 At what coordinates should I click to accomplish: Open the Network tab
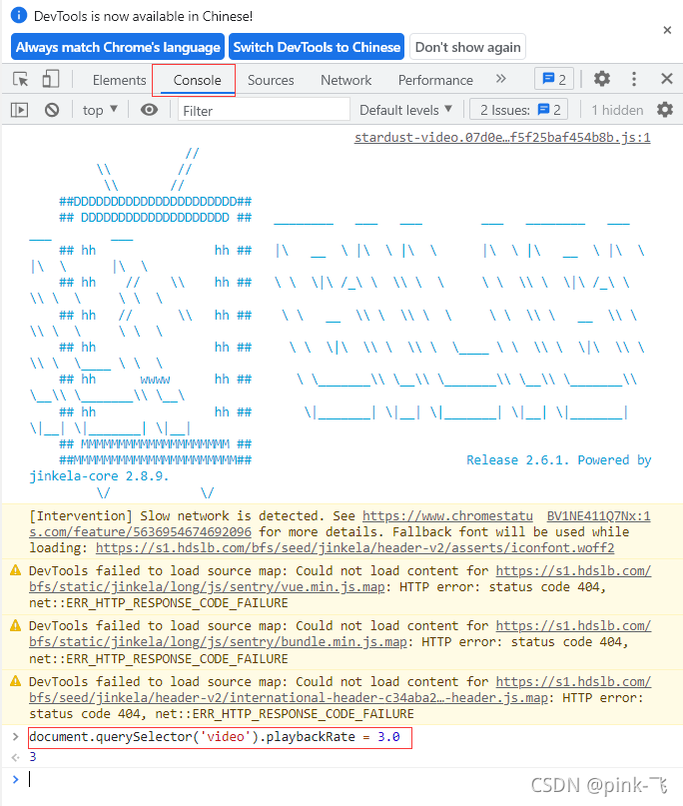click(x=345, y=80)
